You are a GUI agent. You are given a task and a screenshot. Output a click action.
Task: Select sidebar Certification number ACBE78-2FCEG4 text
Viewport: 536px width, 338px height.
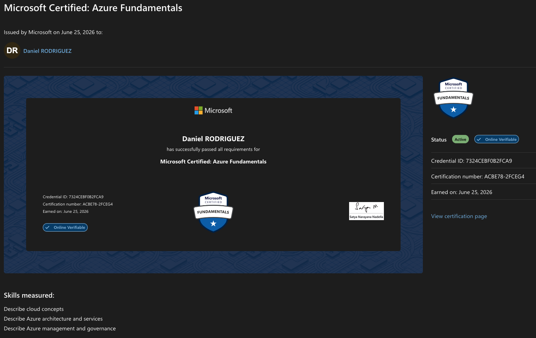pos(478,177)
